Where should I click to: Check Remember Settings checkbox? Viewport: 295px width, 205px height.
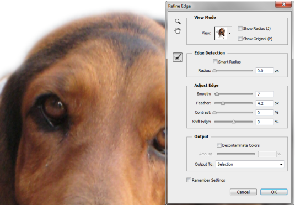click(189, 180)
